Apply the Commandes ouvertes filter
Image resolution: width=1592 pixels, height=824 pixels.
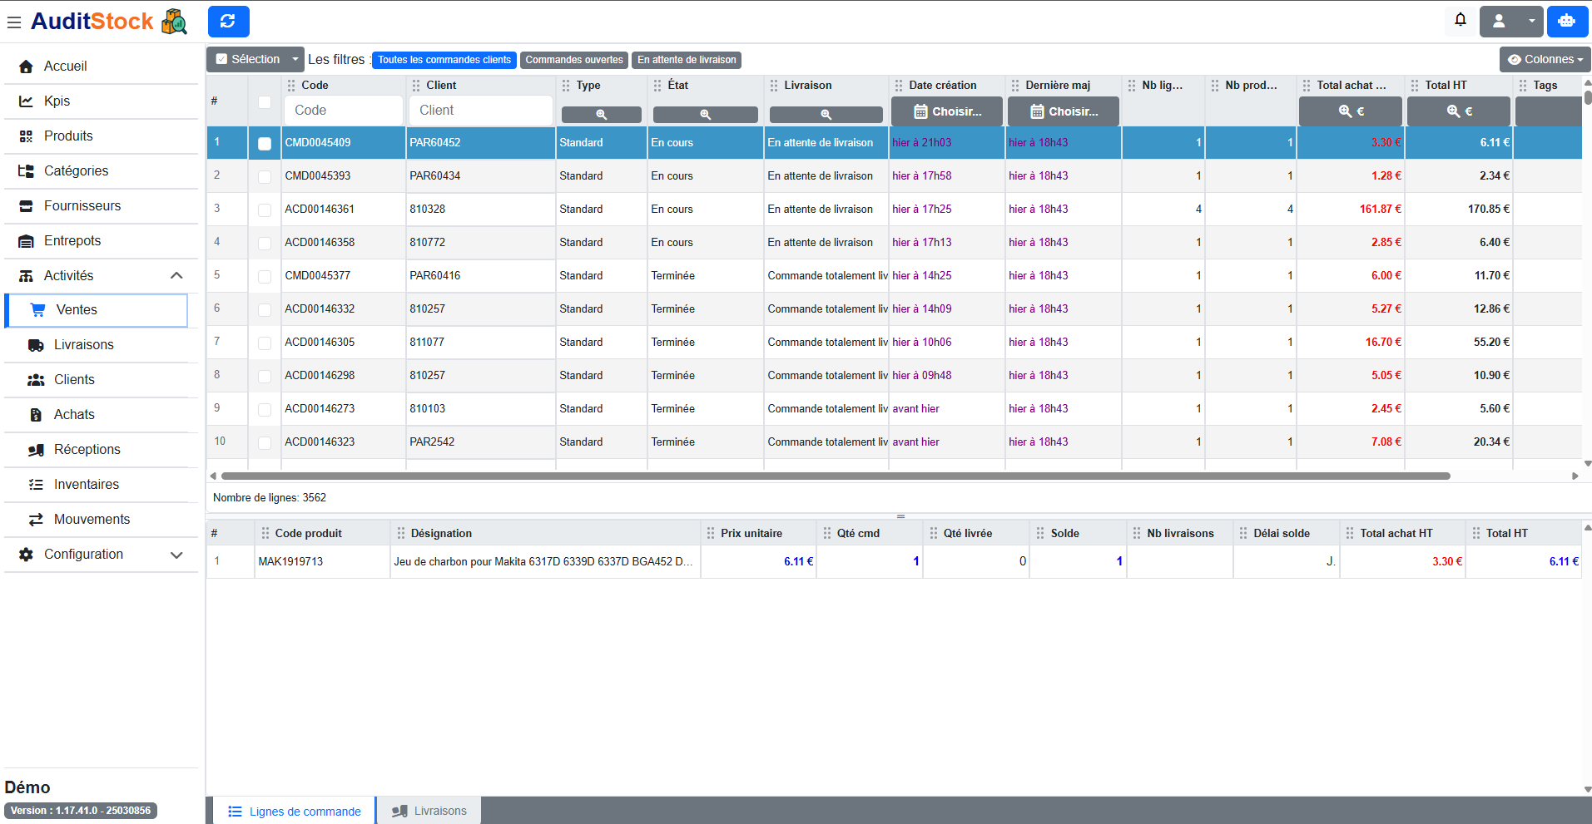573,60
